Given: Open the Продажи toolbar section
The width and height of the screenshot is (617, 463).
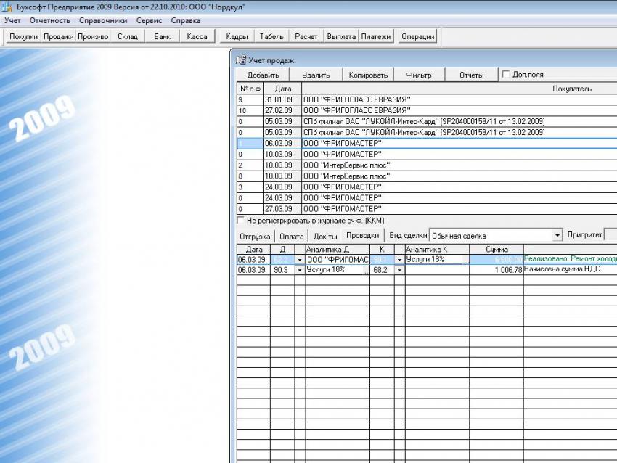Looking at the screenshot, I should (58, 36).
